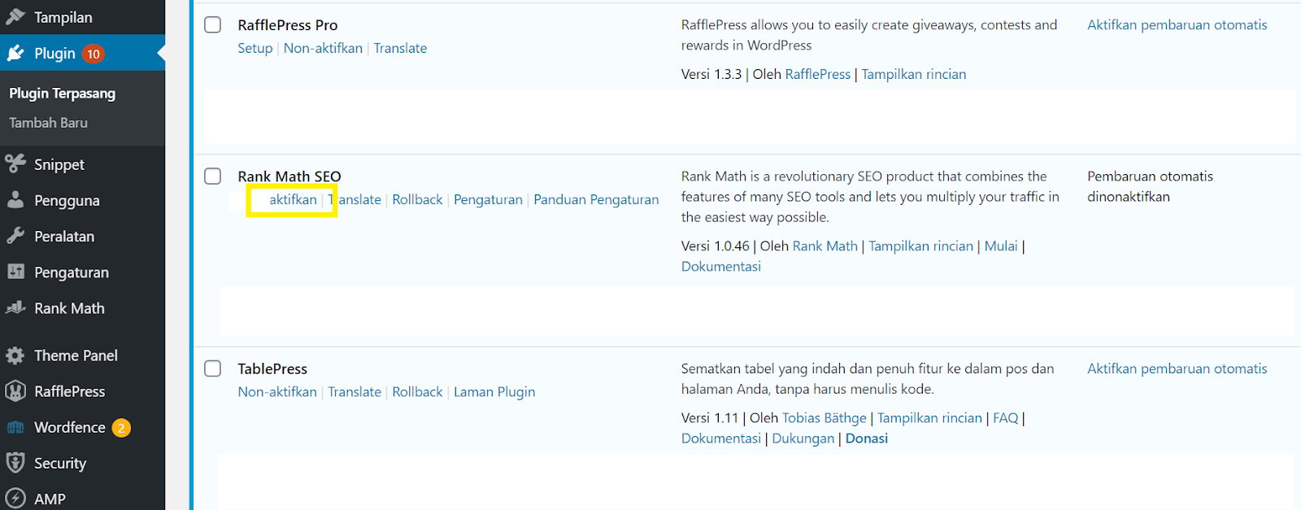Click Translate under RafflePress Pro
1301x510 pixels.
click(400, 48)
